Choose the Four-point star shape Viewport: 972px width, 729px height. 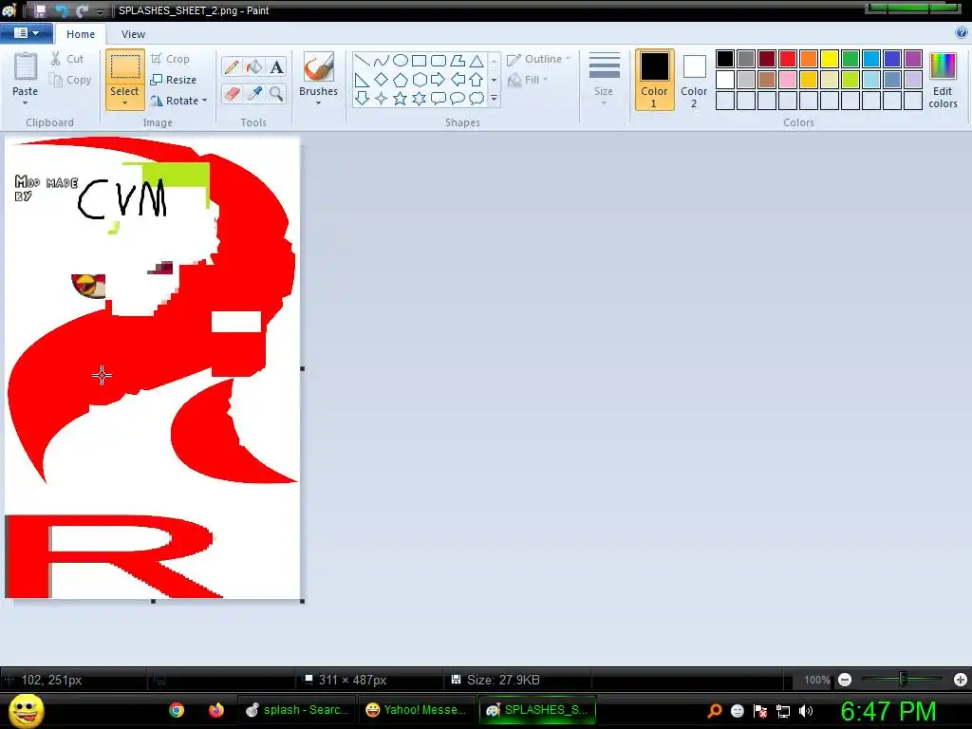(382, 98)
